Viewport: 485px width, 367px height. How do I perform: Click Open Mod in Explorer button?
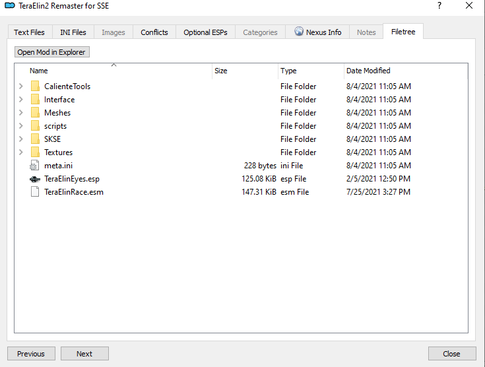(x=52, y=52)
